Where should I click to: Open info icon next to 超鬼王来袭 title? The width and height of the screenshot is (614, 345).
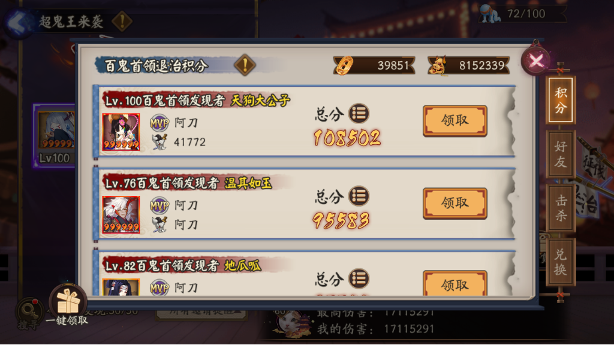click(x=122, y=21)
